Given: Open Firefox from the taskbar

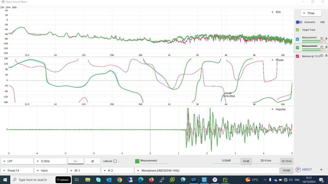Looking at the screenshot, I should click(x=151, y=180).
